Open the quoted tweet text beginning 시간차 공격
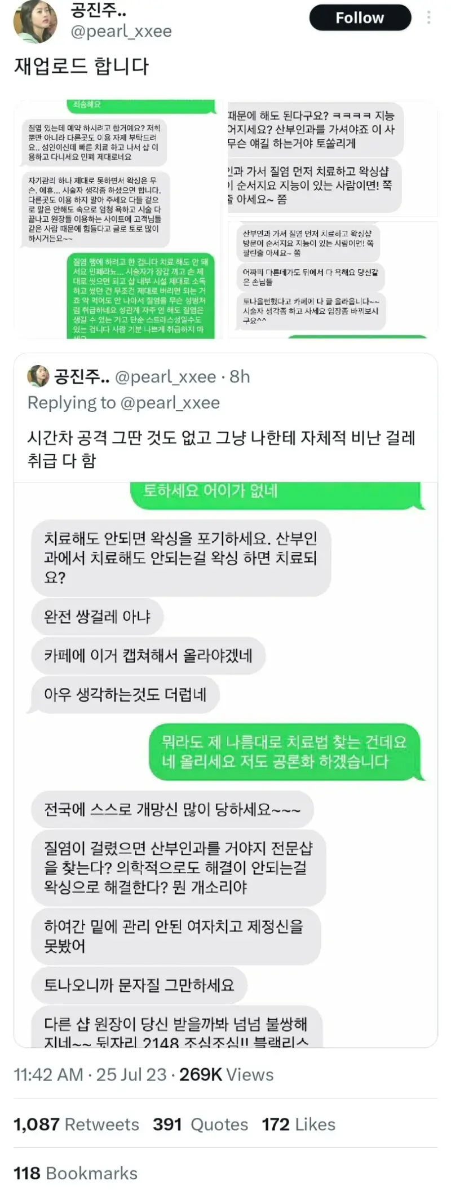The width and height of the screenshot is (451, 1190). 222,449
